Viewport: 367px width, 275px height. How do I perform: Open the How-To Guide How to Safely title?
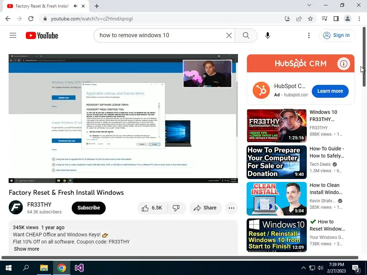[327, 152]
